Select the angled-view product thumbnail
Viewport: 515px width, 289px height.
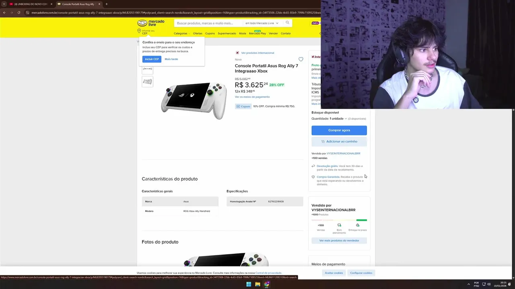[x=147, y=81]
